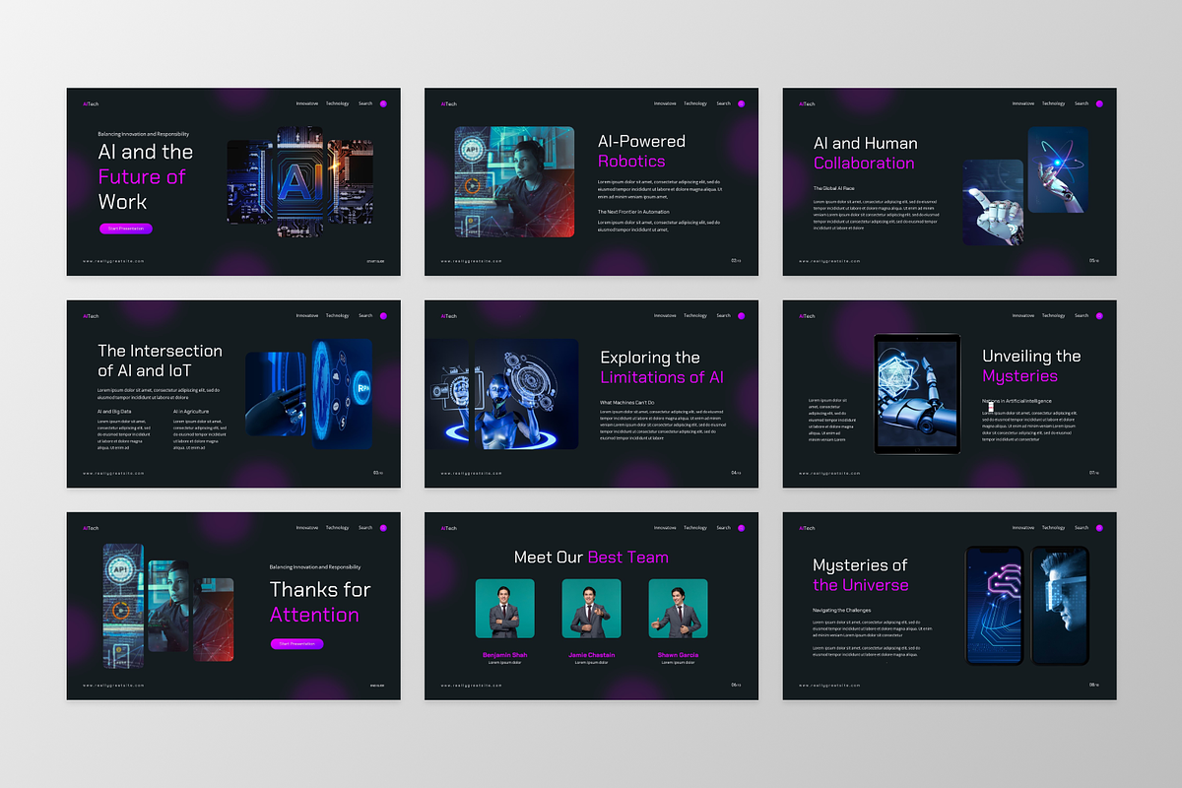This screenshot has height=788, width=1182.
Task: Select the API code image on the Thanks for Attention slide
Action: [124, 605]
